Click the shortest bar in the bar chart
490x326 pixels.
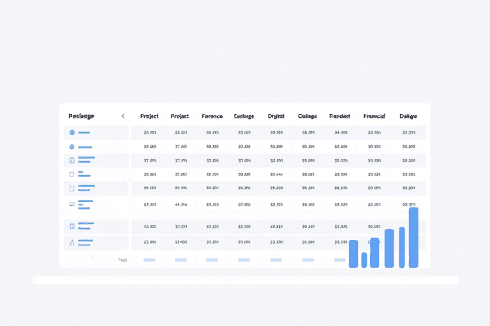coord(364,260)
